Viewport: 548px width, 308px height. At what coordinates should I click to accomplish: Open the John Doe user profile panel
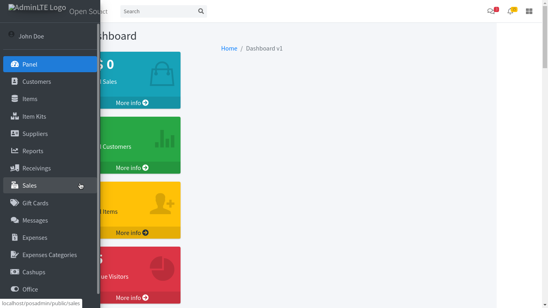31,36
